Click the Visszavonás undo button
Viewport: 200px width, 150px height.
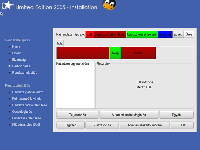point(102,125)
